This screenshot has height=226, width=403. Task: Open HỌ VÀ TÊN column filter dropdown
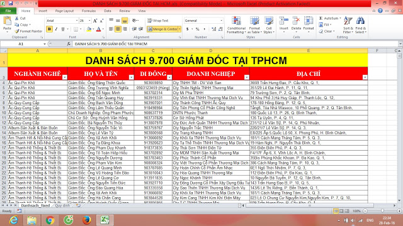pyautogui.click(x=131, y=77)
